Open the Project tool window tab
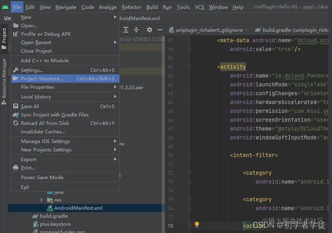 4,38
